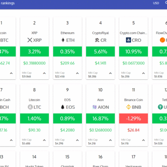The height and width of the screenshot is (167, 167).
Task: Click the EOS price $4.2080
Action: pos(68,130)
